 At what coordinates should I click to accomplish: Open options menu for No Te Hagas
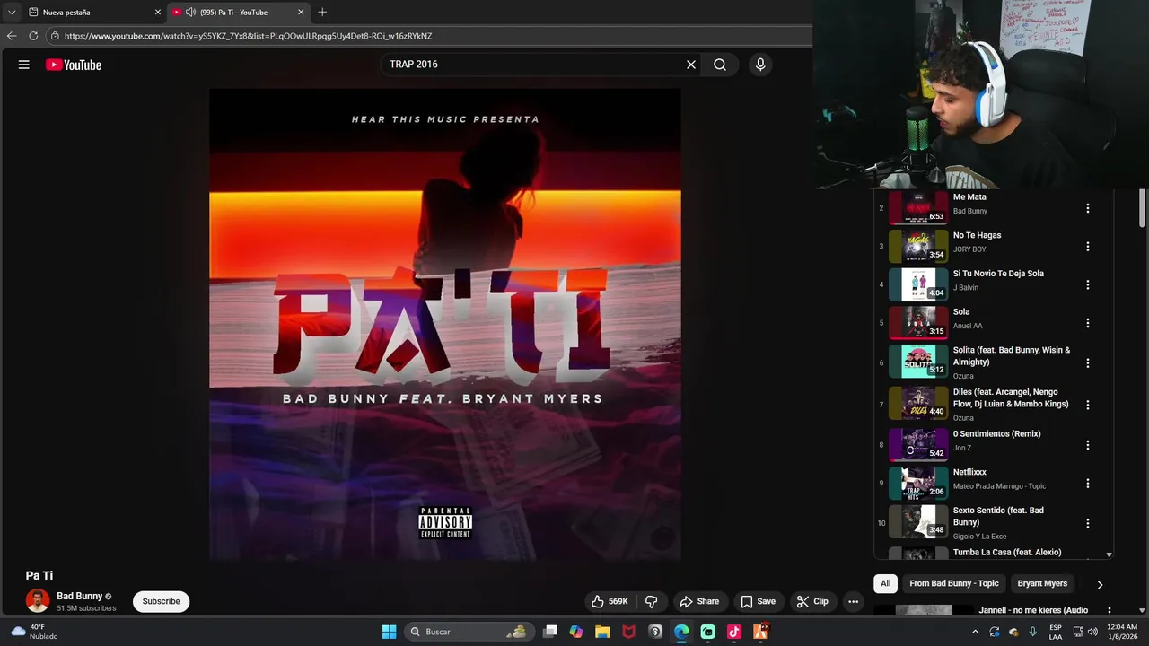pos(1087,247)
